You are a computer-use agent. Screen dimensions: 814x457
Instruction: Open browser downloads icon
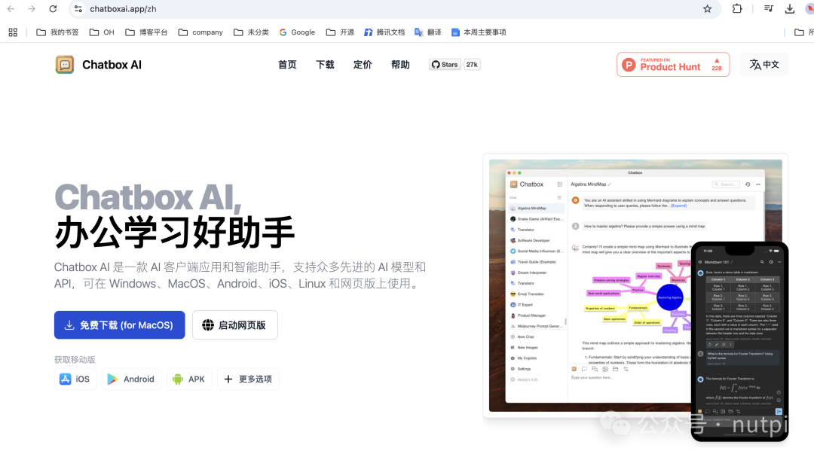point(790,9)
